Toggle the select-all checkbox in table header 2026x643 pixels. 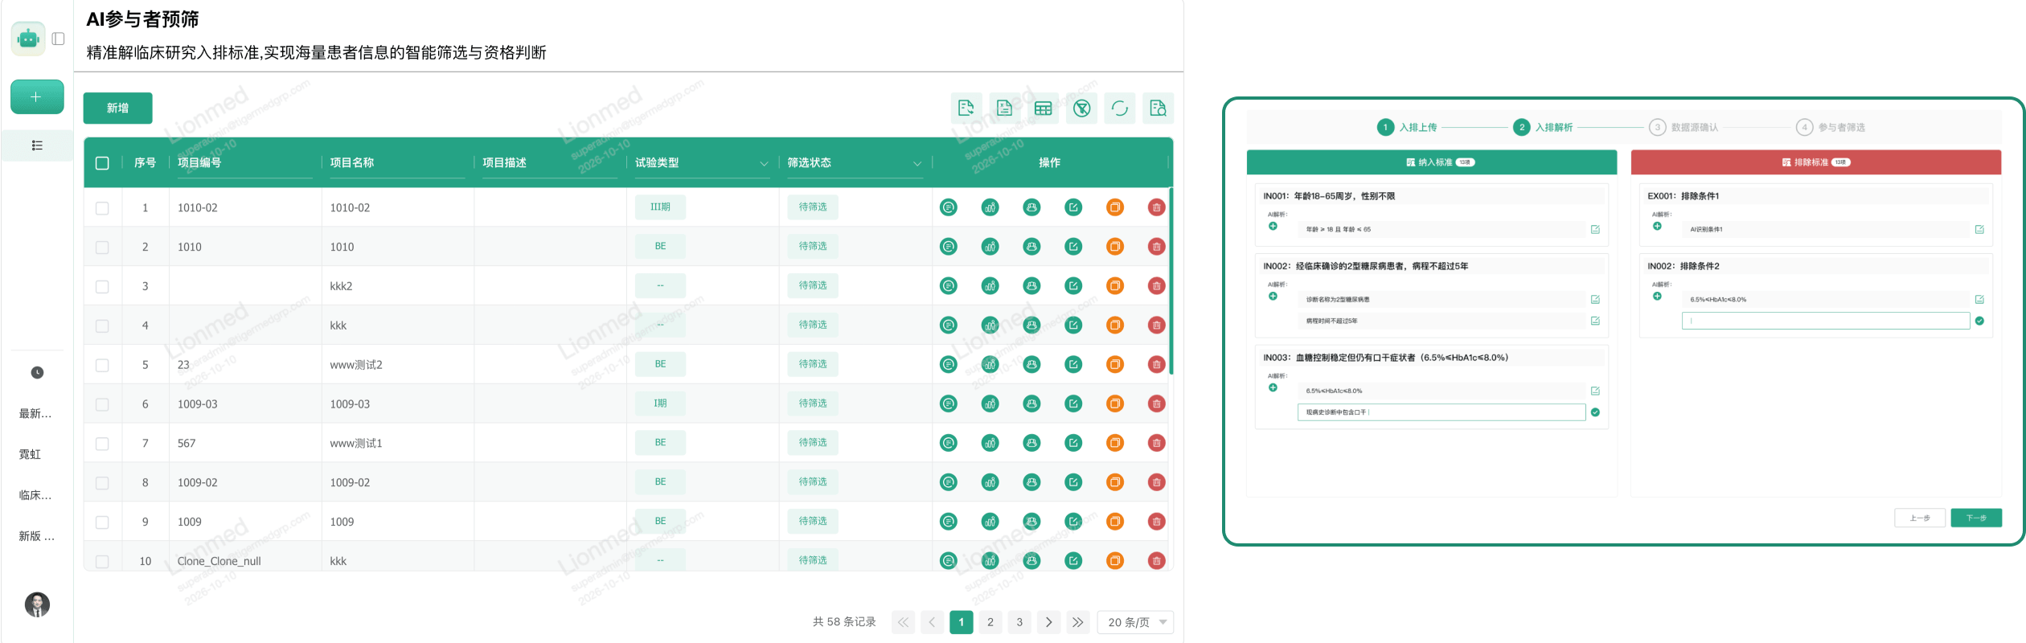(102, 163)
